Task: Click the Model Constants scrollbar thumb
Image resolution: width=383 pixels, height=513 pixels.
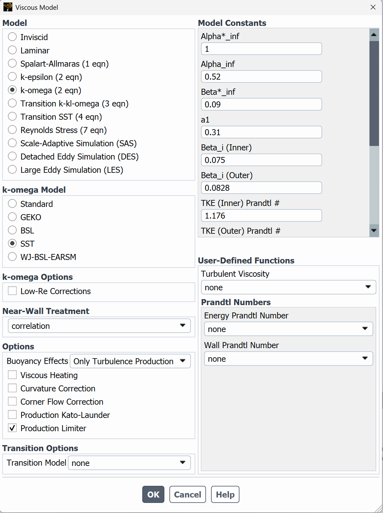Action: 374,93
